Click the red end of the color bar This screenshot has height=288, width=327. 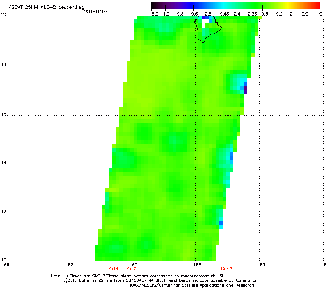pyautogui.click(x=317, y=5)
